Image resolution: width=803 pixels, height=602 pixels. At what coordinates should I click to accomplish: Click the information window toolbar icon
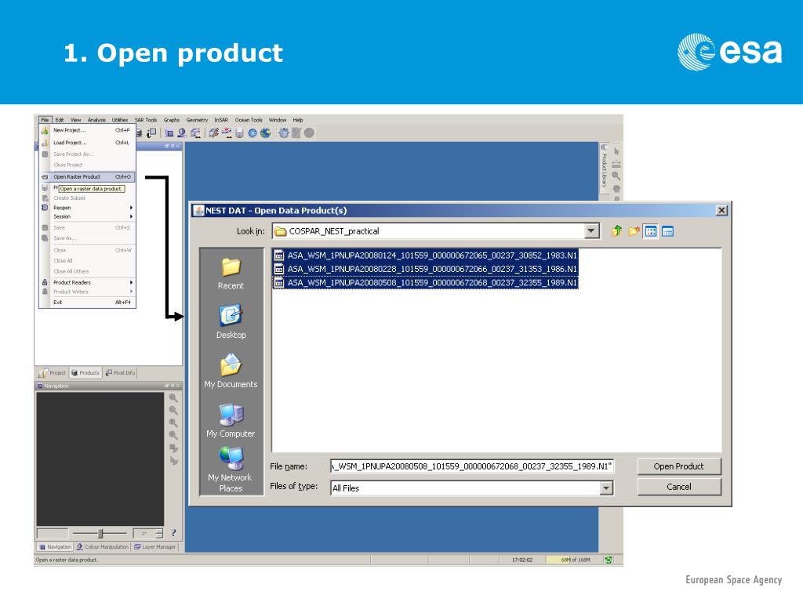(x=151, y=133)
